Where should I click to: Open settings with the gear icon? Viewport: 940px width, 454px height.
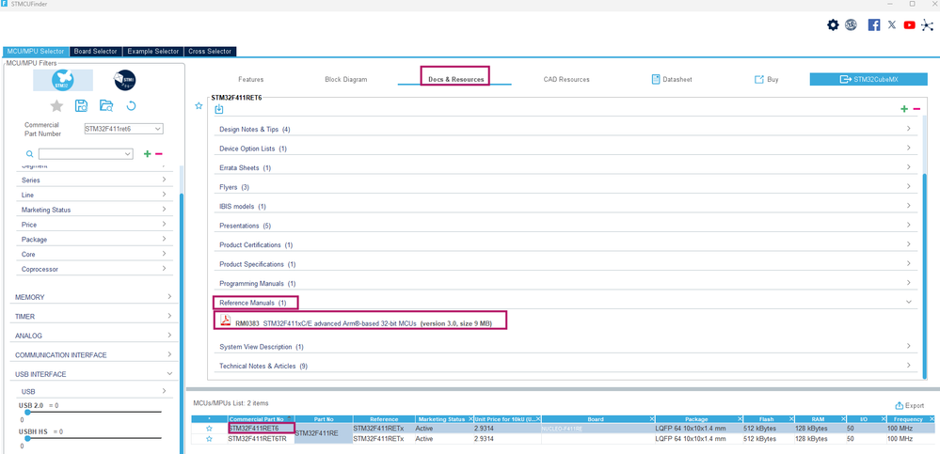(833, 25)
